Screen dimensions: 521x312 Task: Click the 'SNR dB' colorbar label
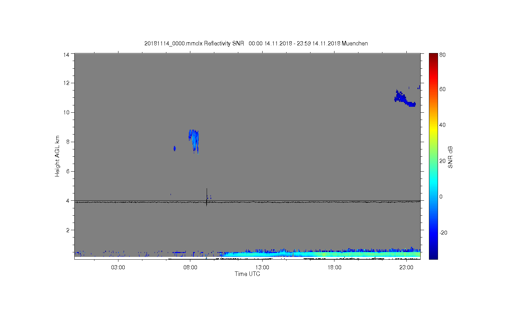pyautogui.click(x=450, y=157)
